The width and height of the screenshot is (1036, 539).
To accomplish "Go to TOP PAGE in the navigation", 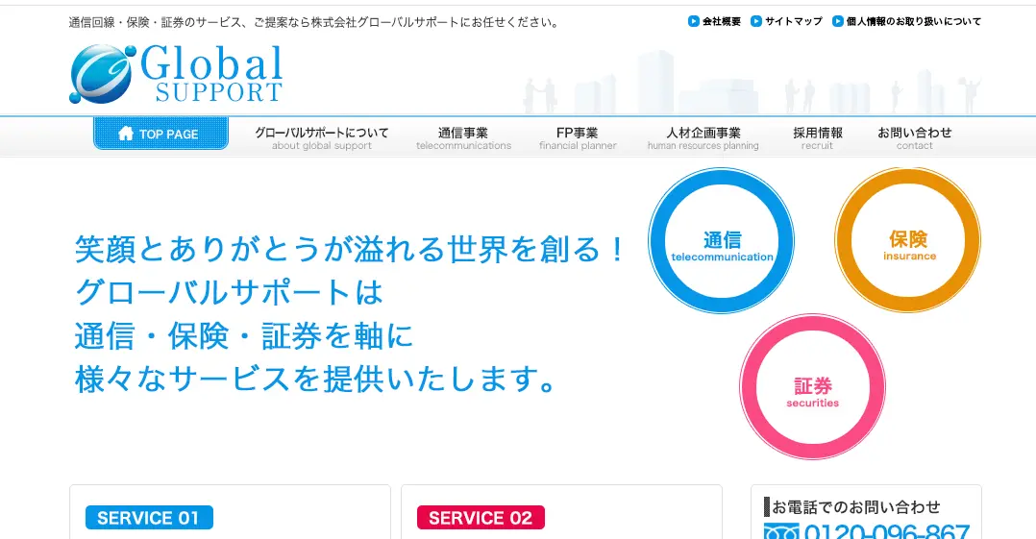I will [160, 134].
